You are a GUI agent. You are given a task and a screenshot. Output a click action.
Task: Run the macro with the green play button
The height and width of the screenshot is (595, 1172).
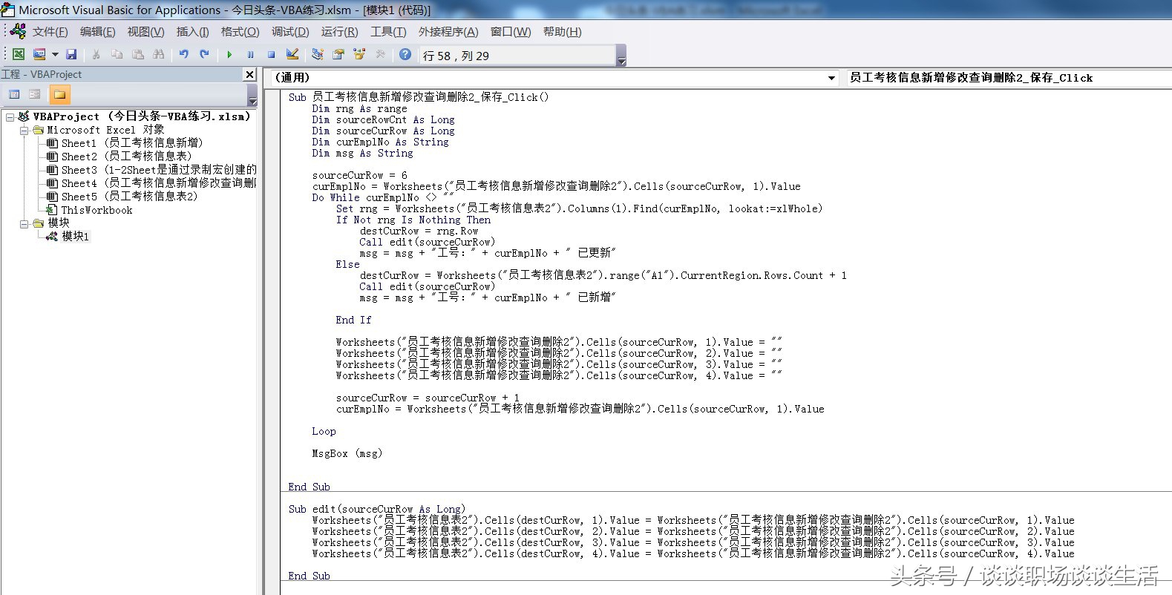[229, 54]
